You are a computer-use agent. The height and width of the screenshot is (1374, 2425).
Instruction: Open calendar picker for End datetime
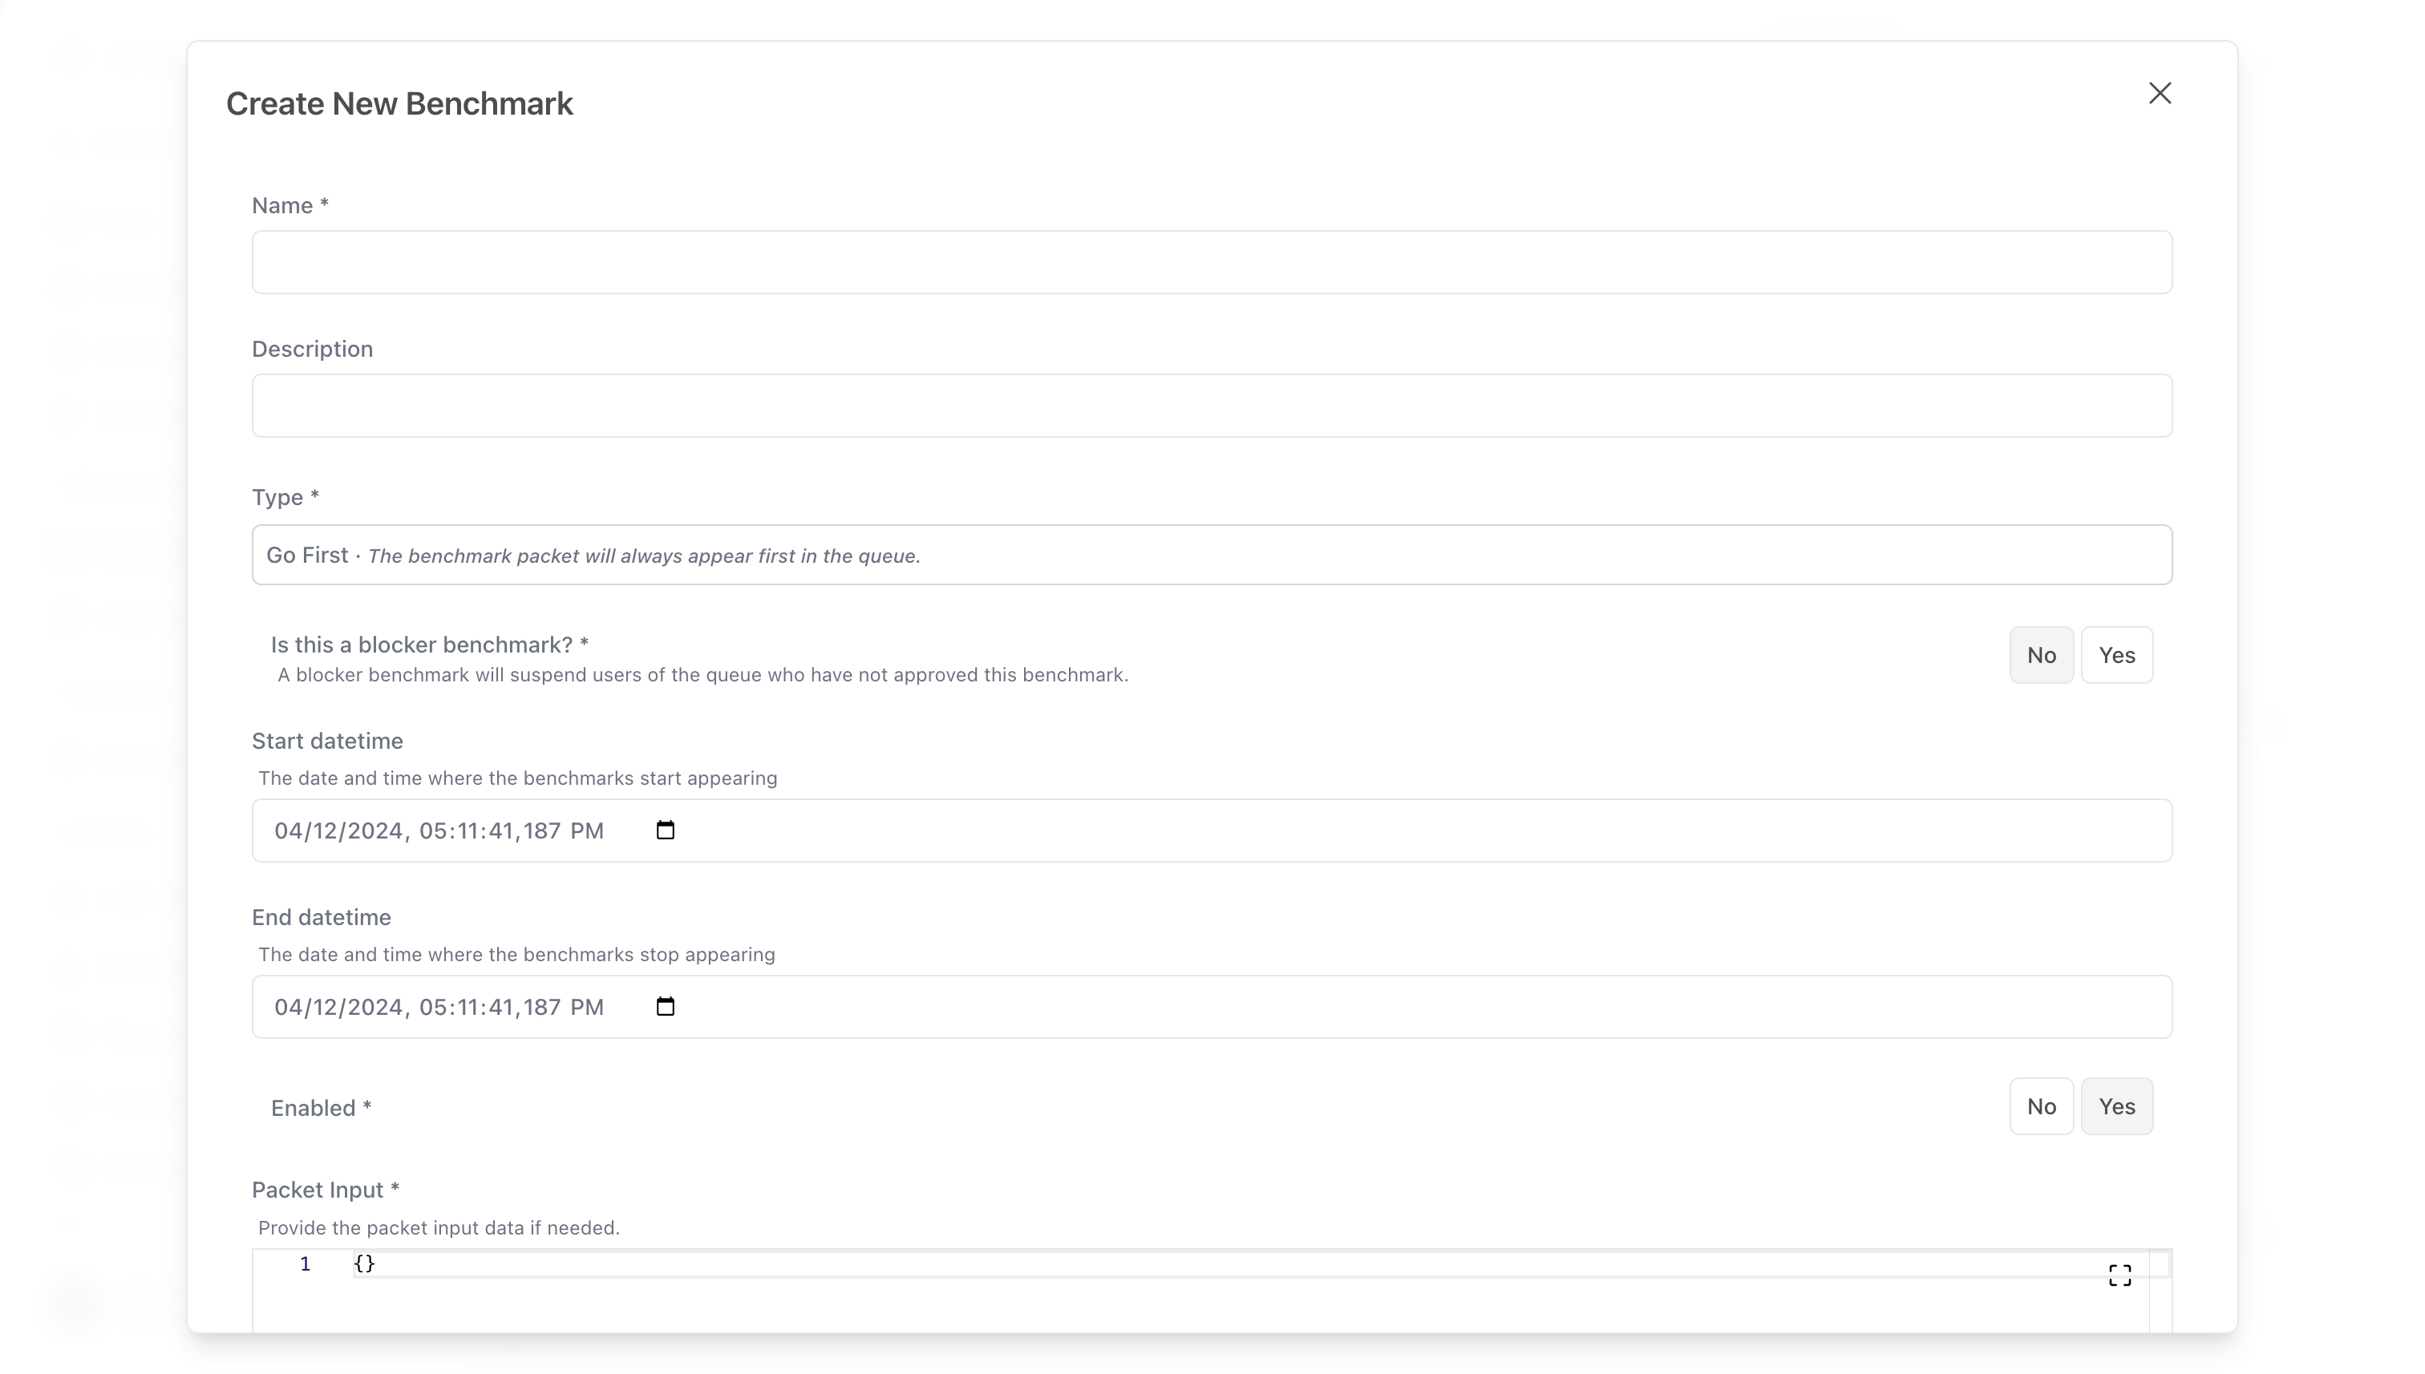666,1007
